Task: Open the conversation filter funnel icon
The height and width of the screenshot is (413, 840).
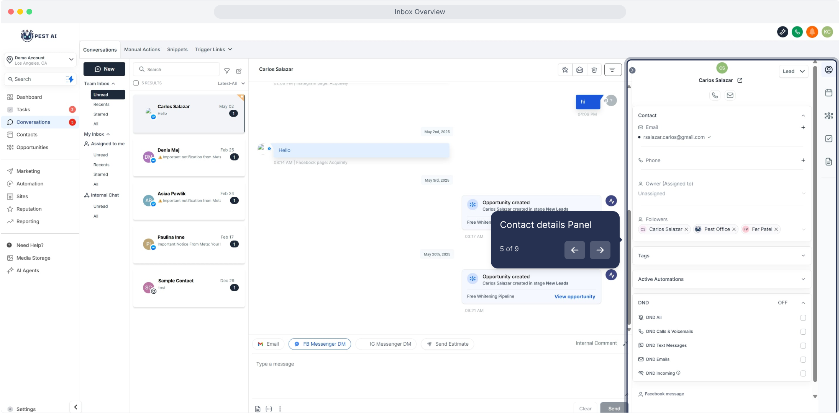Action: [227, 71]
